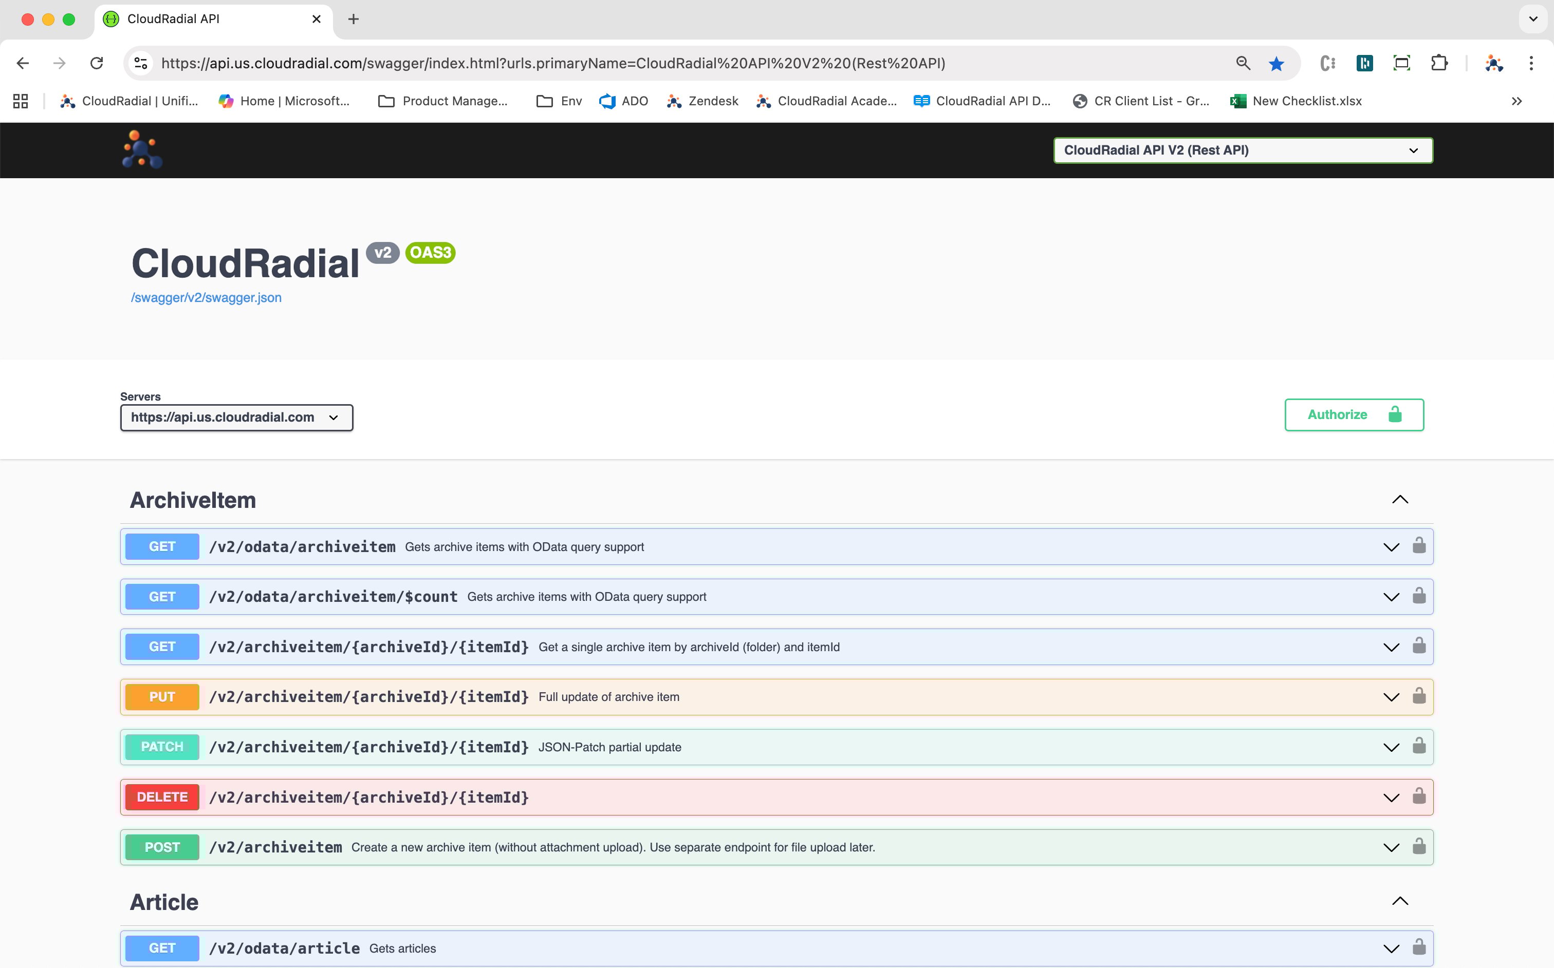Viewport: 1554px width, 968px height.
Task: Open the Extensions puzzle icon
Action: click(1439, 63)
